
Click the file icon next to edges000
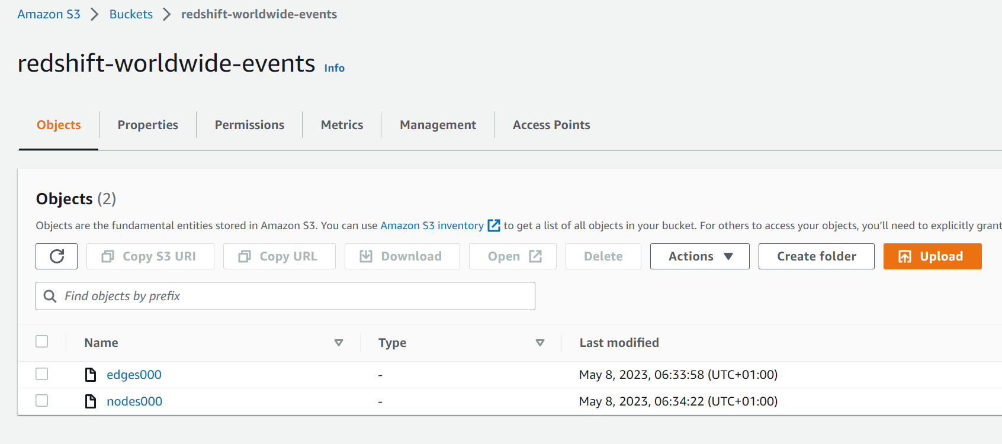tap(91, 375)
